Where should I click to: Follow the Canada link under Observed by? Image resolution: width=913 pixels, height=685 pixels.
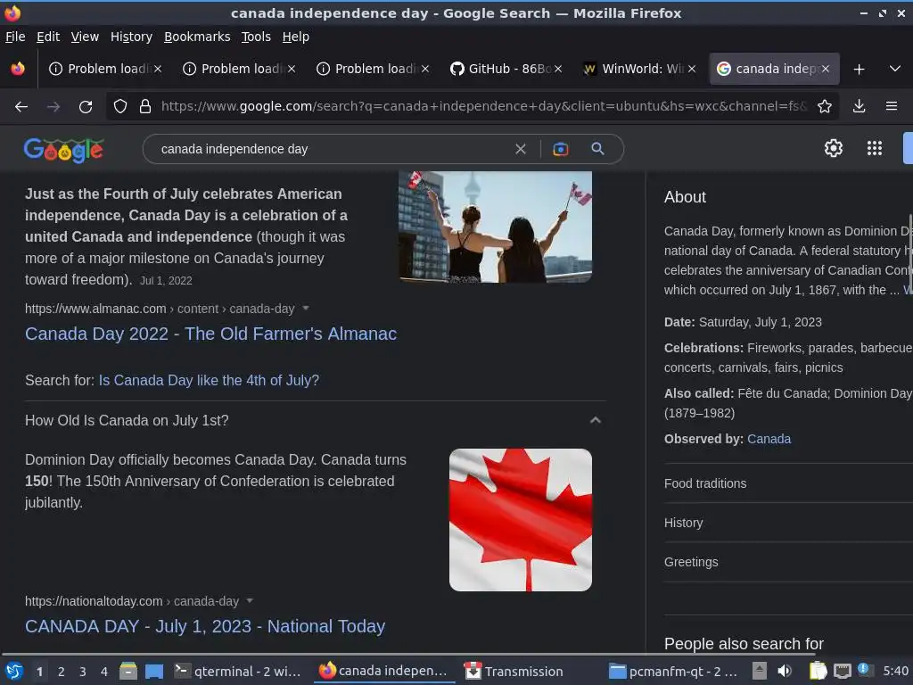tap(769, 439)
